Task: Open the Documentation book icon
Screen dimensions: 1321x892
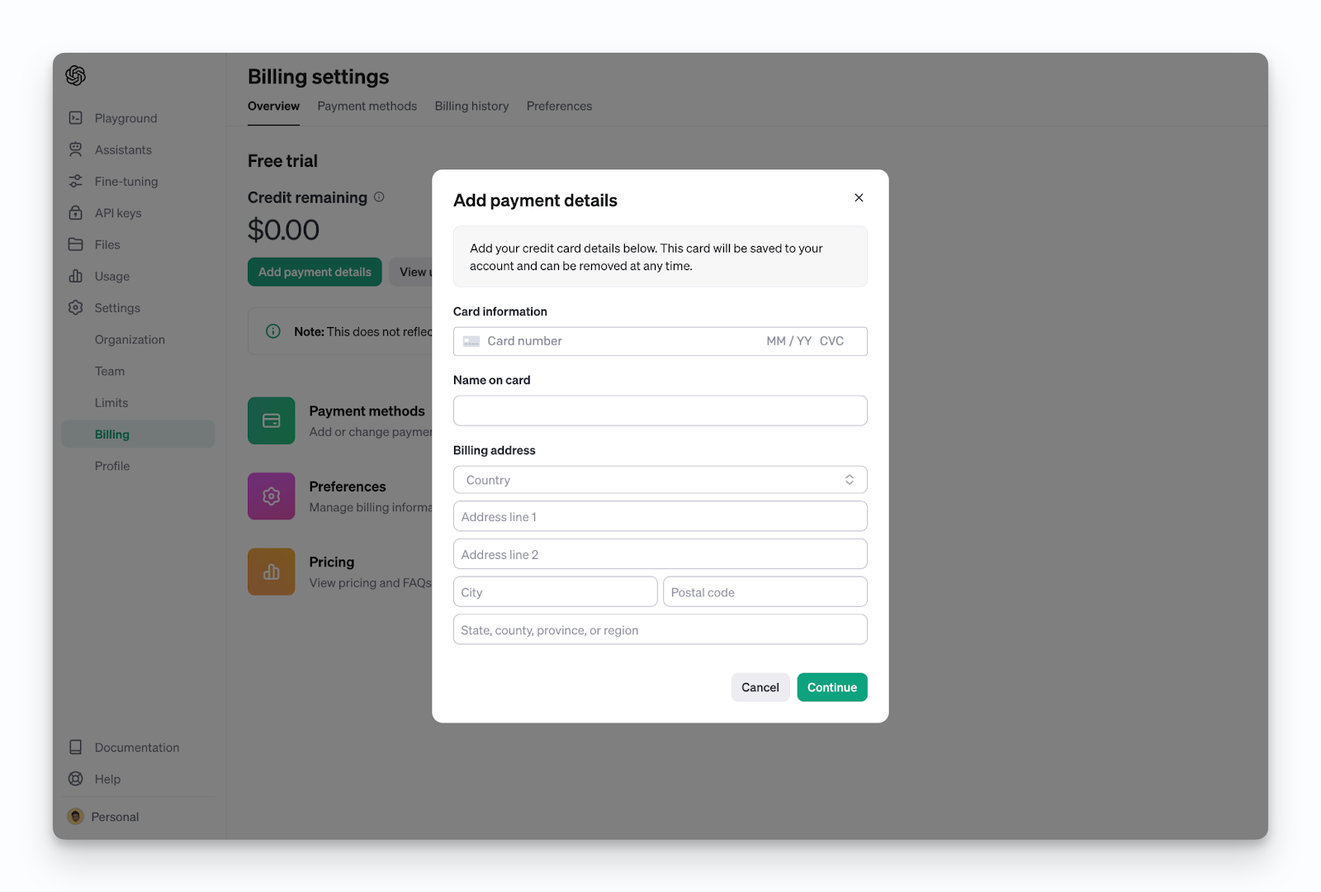Action: click(76, 747)
